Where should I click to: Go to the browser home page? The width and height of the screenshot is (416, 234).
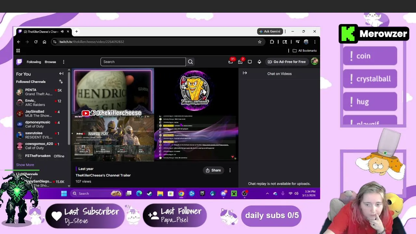[x=45, y=42]
